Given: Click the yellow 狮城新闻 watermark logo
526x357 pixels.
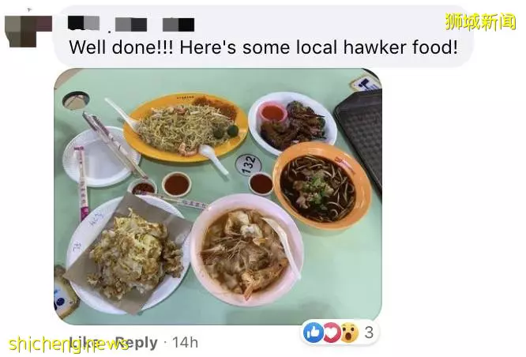Looking at the screenshot, I should [x=480, y=21].
